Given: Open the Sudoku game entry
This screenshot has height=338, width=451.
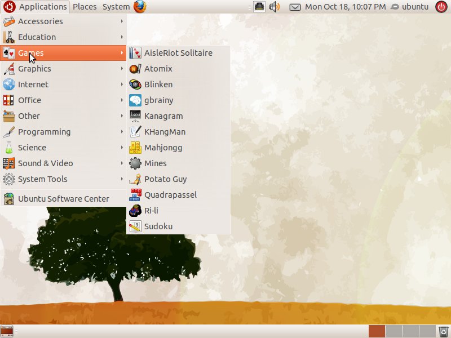Looking at the screenshot, I should click(178, 226).
